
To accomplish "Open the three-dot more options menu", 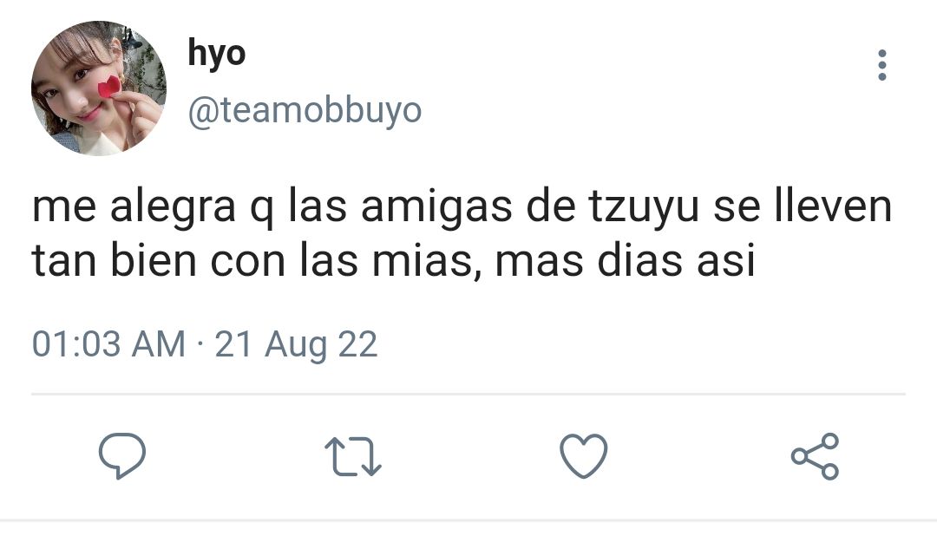I will pos(882,65).
